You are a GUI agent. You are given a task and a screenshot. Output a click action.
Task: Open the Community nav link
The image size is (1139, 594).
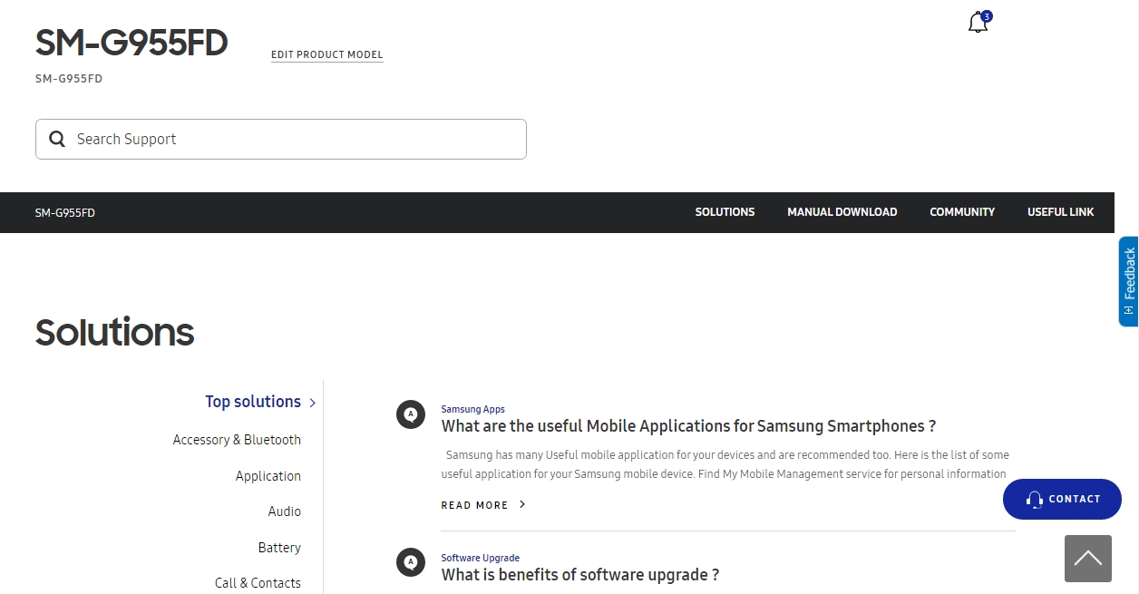(961, 212)
